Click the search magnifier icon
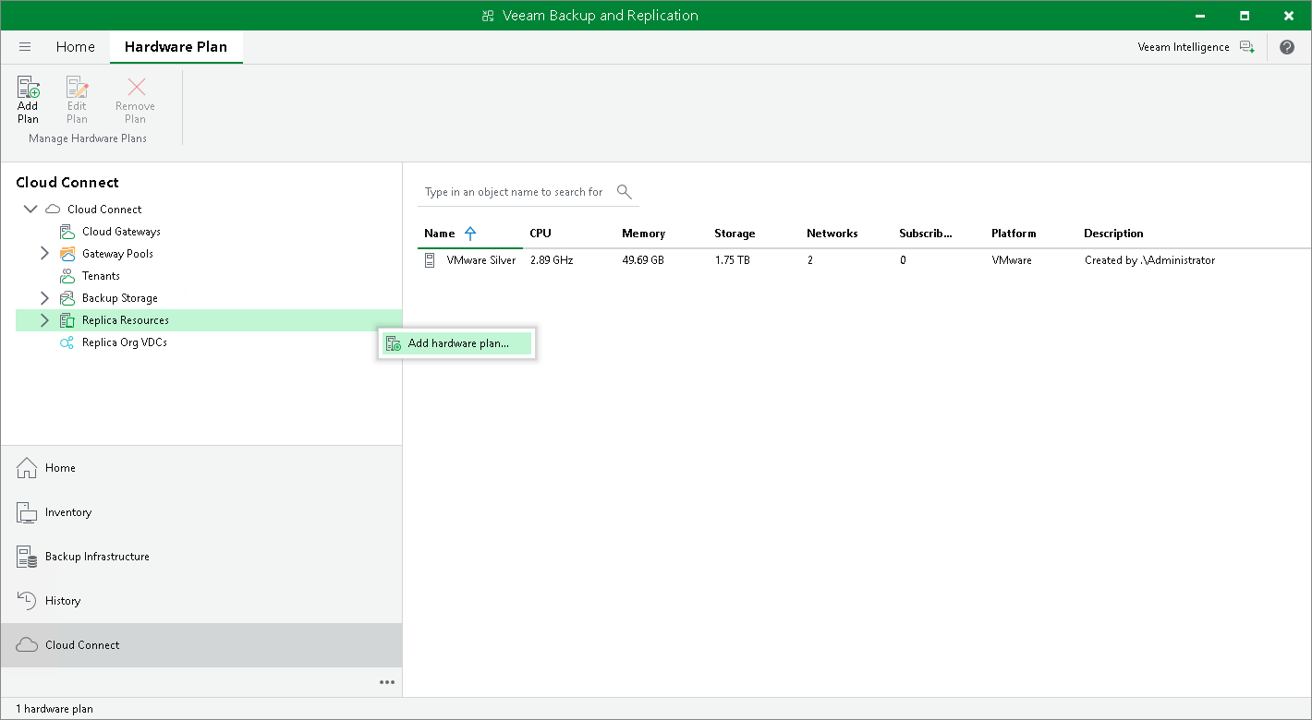The width and height of the screenshot is (1312, 720). tap(625, 192)
